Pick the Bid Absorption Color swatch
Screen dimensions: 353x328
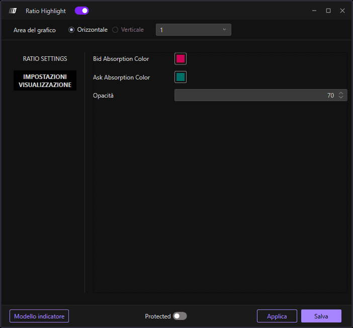181,59
